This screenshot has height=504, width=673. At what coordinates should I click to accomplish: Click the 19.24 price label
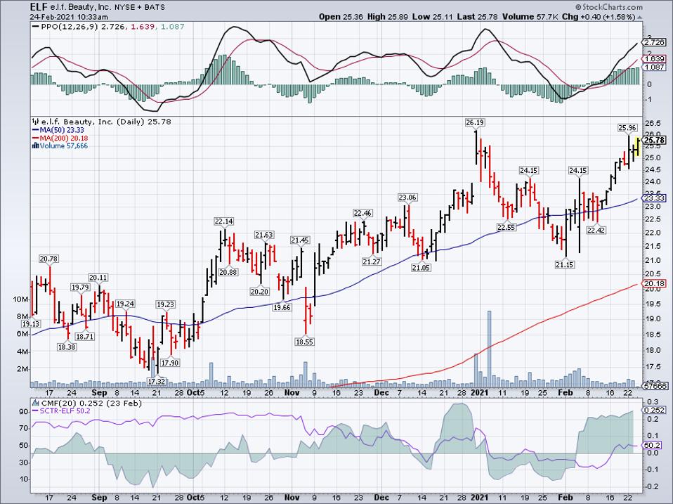tap(125, 304)
